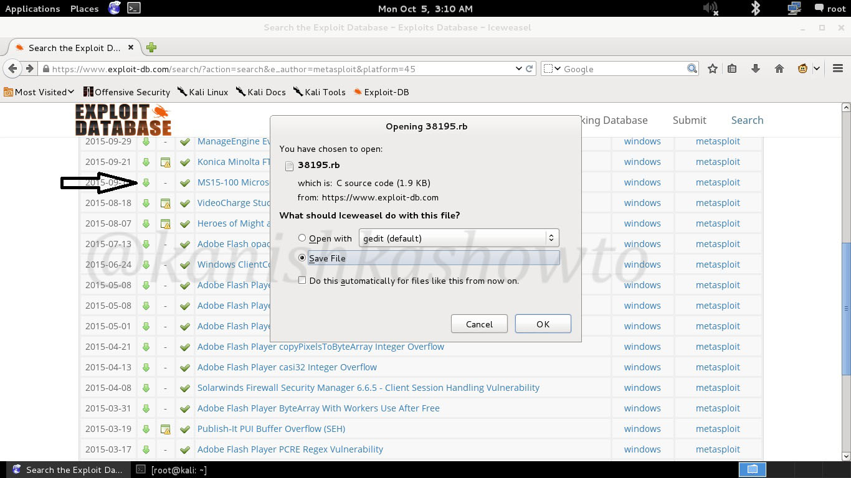Click the workspace switcher in bottom panel
Image resolution: width=851 pixels, height=478 pixels.
(753, 469)
